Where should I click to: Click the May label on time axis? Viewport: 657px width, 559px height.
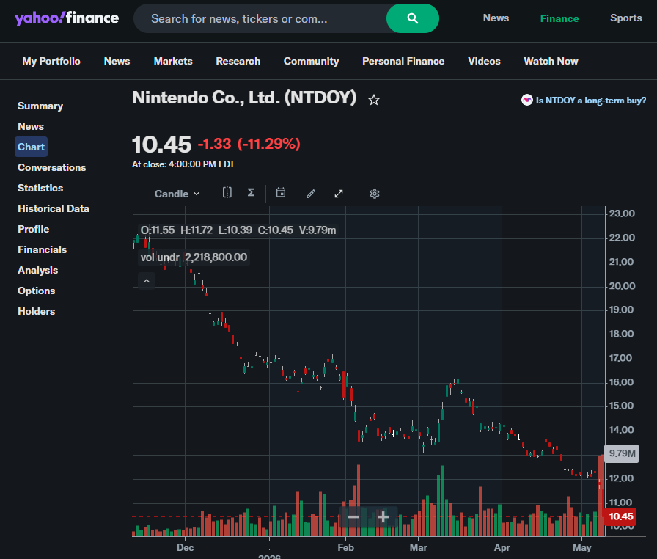coord(581,548)
